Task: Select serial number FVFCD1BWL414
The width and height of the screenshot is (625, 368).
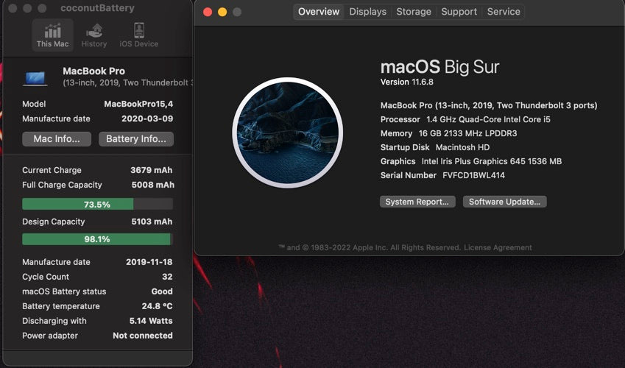Action: coord(473,175)
